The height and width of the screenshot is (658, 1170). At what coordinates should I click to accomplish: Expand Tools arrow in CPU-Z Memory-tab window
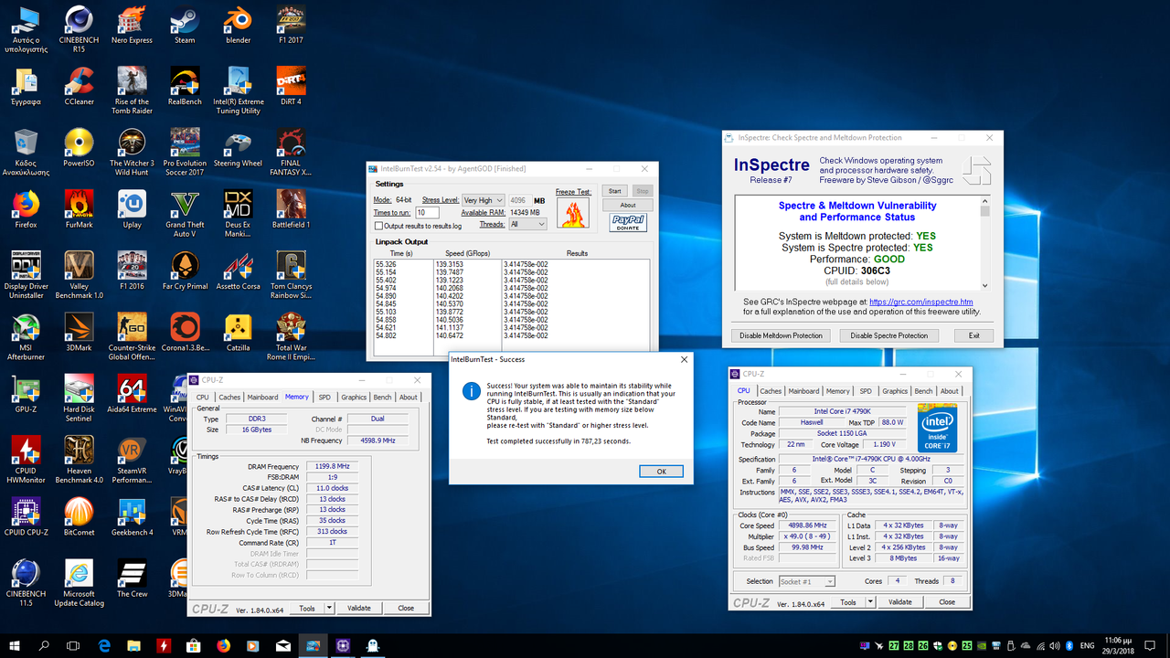click(x=328, y=608)
